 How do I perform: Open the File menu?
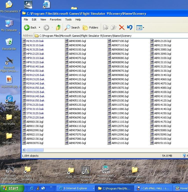pos(26,19)
